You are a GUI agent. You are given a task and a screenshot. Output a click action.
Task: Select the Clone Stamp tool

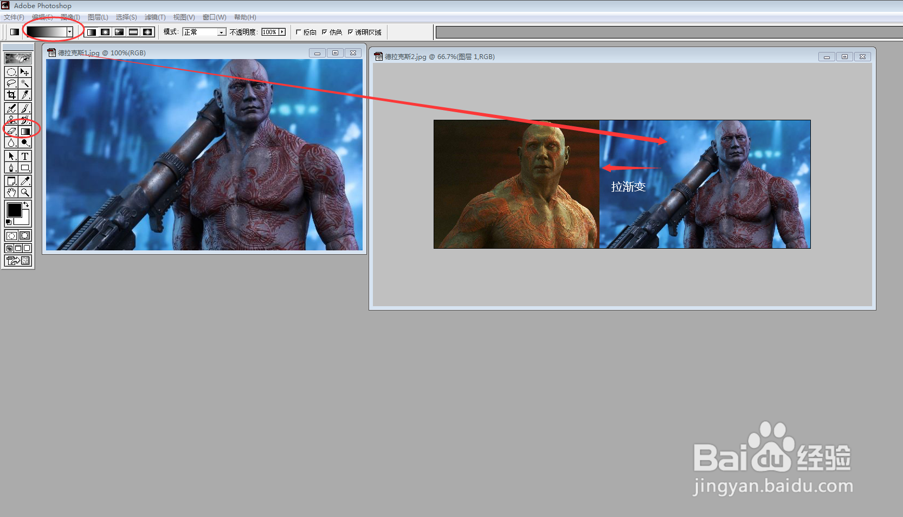point(11,120)
